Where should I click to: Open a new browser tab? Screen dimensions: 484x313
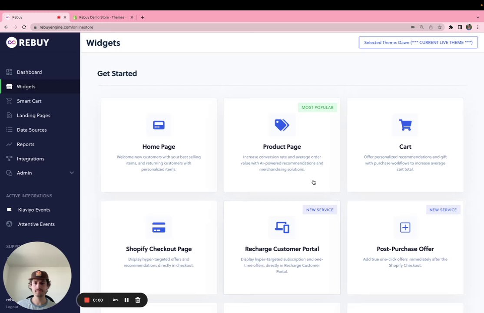tap(143, 17)
